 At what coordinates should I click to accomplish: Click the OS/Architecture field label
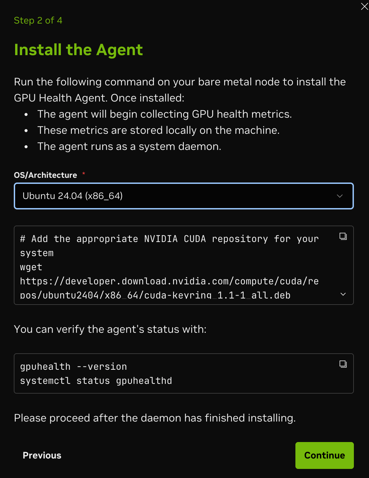tap(45, 175)
